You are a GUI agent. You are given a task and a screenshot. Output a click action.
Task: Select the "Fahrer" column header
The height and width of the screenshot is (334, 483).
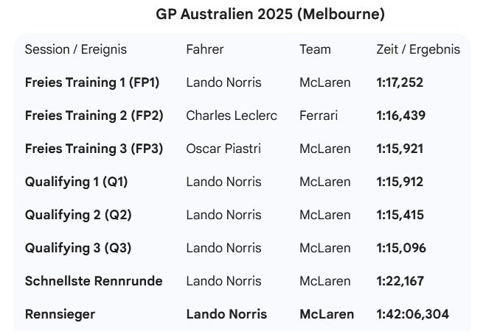click(205, 49)
